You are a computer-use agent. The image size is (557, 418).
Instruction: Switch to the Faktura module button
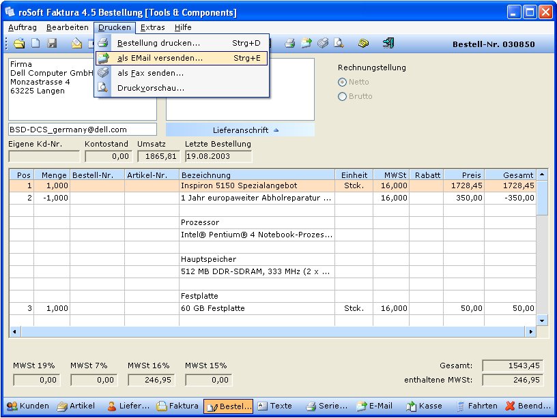pyautogui.click(x=177, y=406)
